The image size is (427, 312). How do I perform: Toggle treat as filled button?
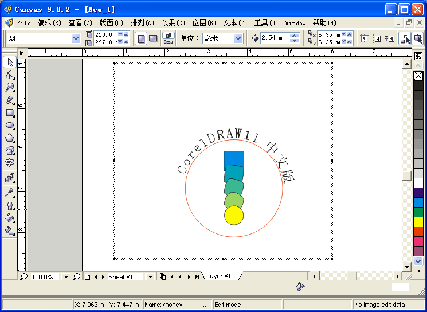pyautogui.click(x=417, y=38)
